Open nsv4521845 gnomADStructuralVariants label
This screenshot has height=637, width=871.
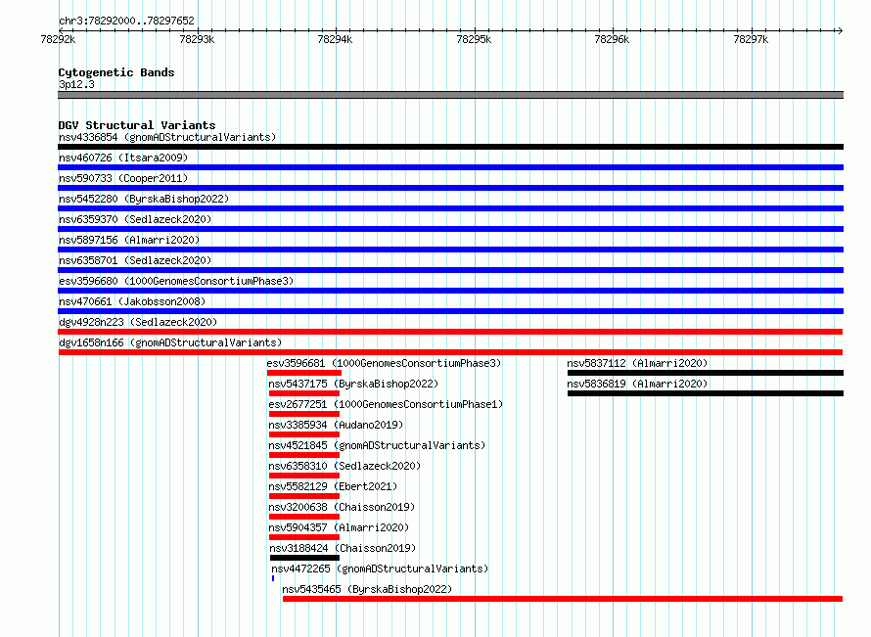point(377,445)
